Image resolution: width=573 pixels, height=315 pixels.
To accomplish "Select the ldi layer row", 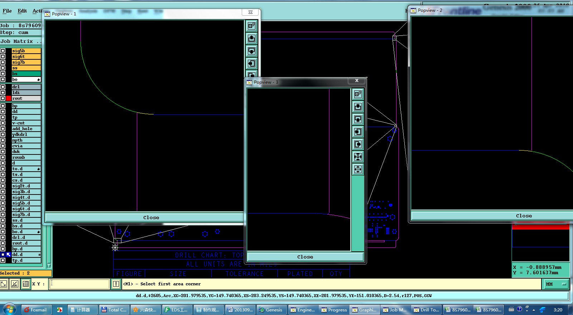I will pyautogui.click(x=27, y=93).
